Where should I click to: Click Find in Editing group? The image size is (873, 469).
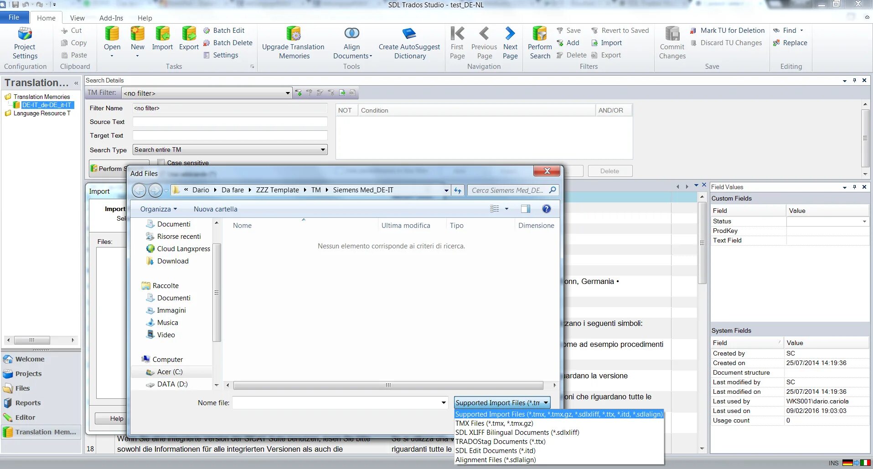[788, 31]
